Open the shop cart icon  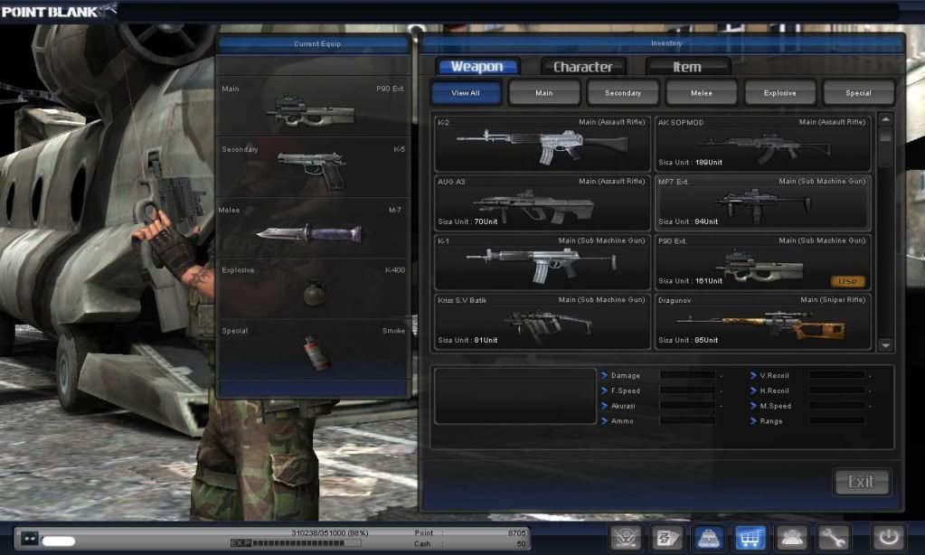(750, 537)
